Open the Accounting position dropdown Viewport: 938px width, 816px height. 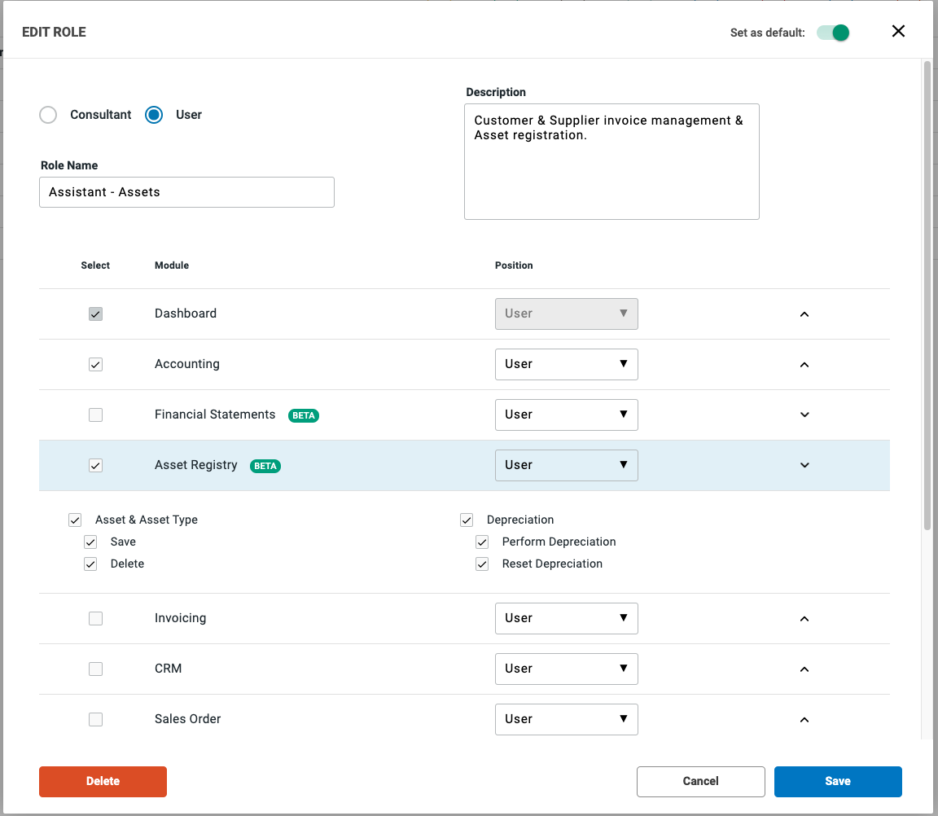[566, 364]
